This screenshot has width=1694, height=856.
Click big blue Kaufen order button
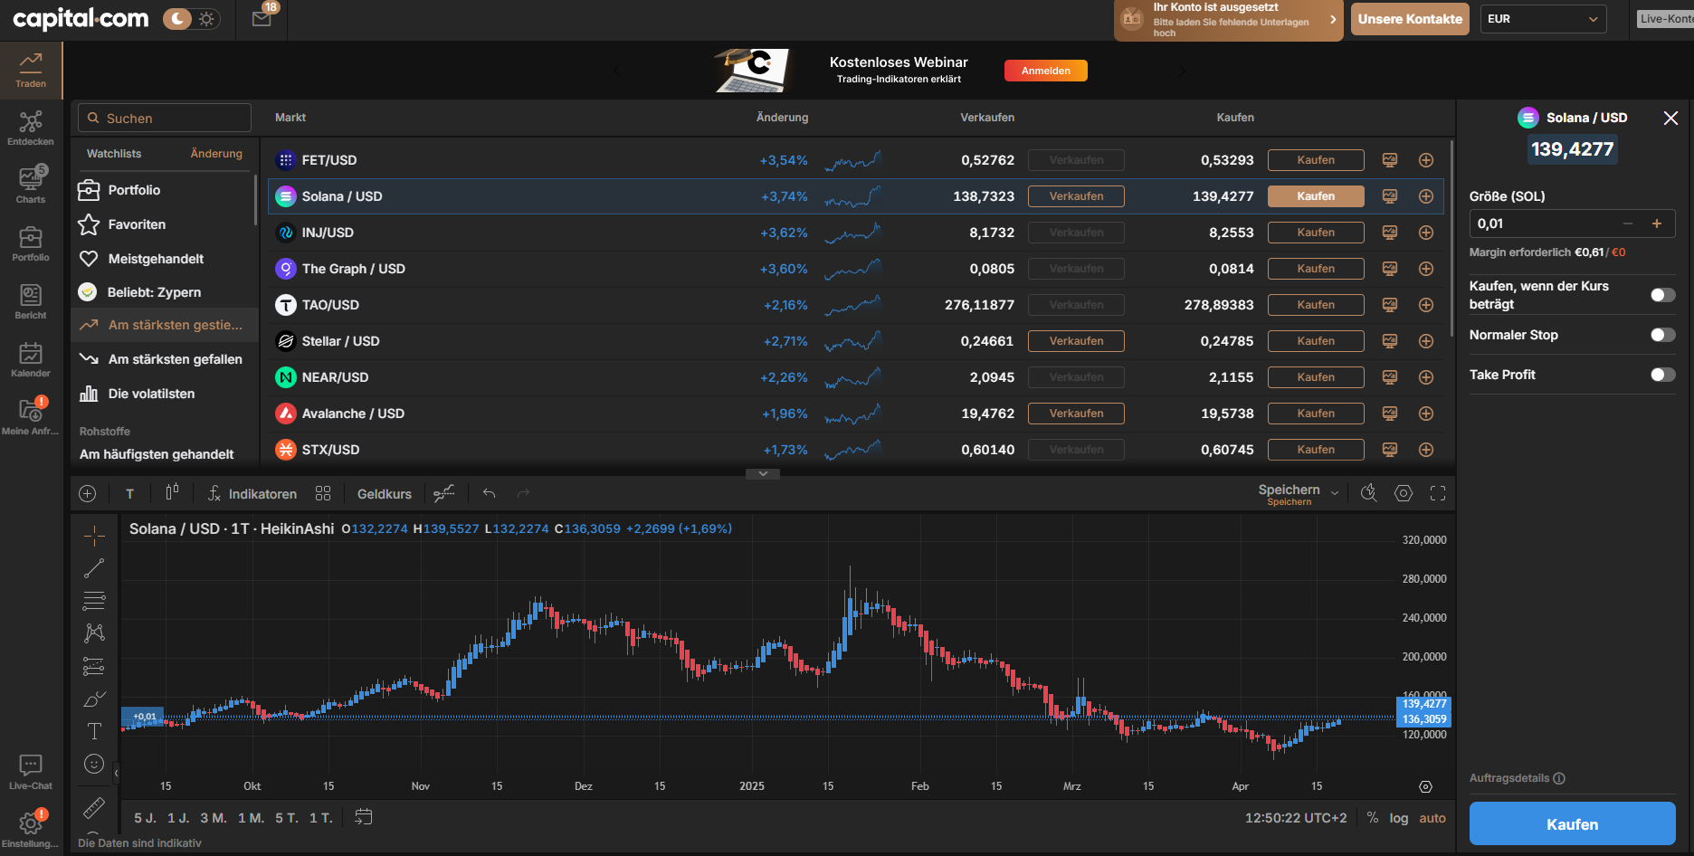click(x=1572, y=824)
